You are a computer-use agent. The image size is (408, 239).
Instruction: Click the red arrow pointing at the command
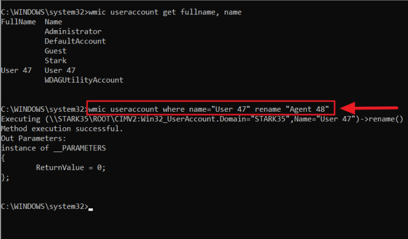[x=372, y=107]
